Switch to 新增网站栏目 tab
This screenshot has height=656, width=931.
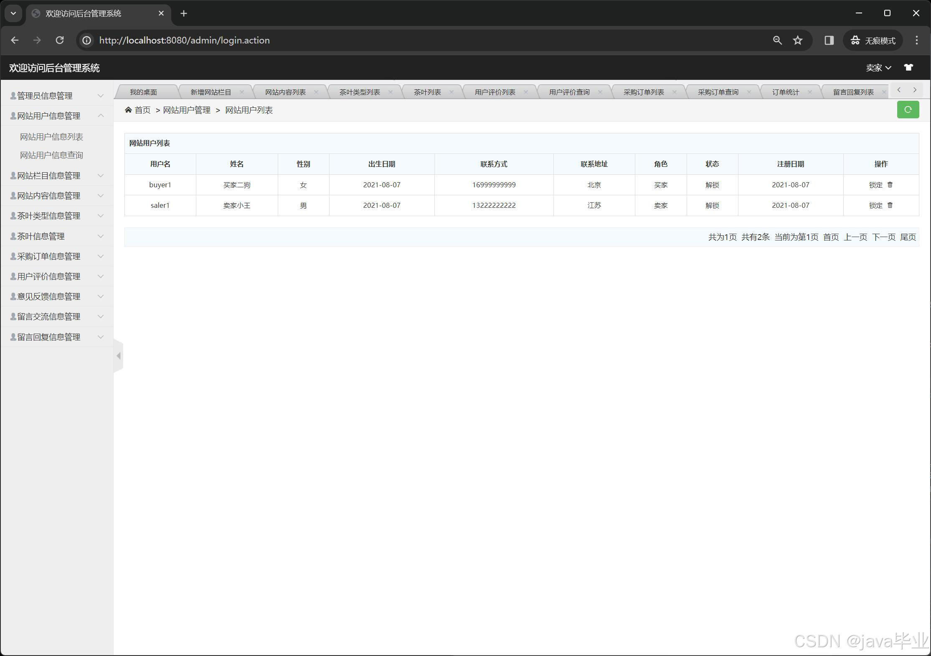tap(211, 92)
